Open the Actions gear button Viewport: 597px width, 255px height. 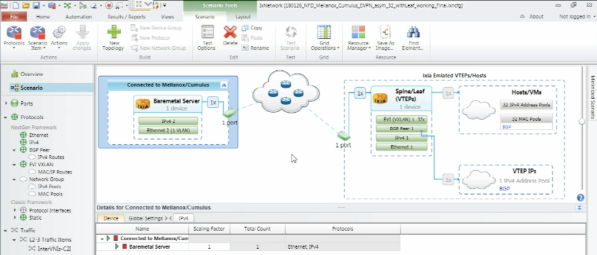coord(59,38)
